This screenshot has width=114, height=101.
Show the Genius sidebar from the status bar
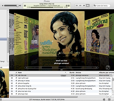104,99
